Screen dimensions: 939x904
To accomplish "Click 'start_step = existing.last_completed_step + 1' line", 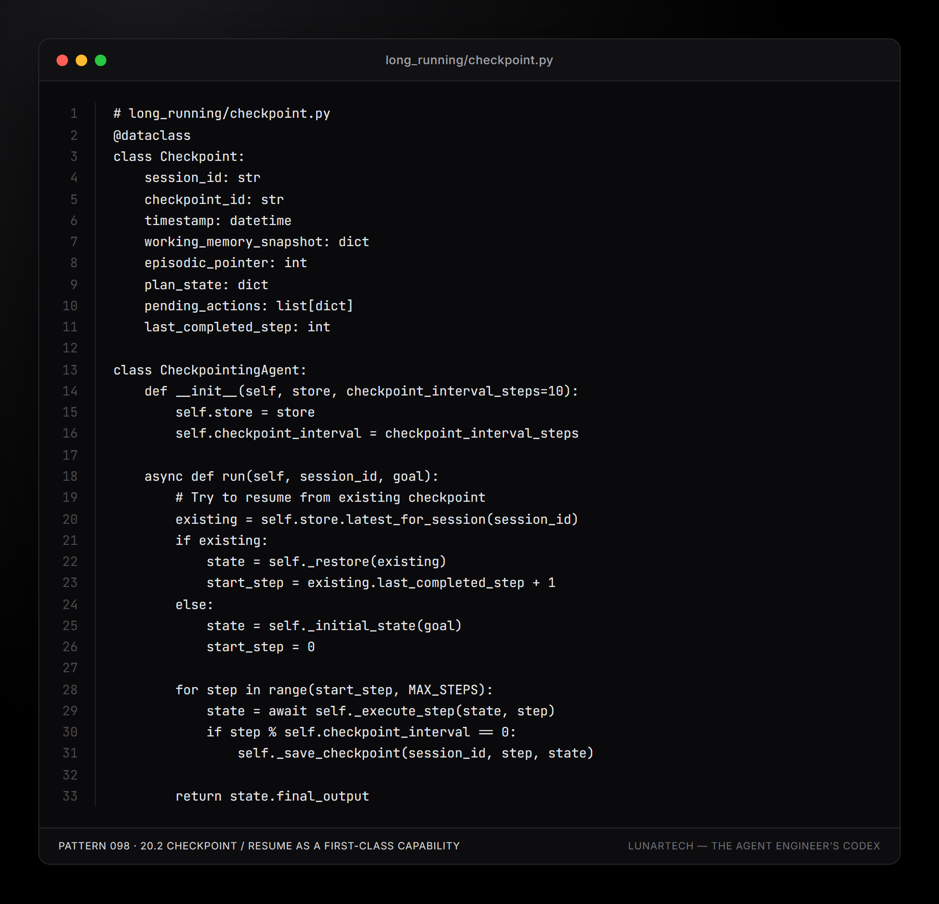I will [x=381, y=583].
